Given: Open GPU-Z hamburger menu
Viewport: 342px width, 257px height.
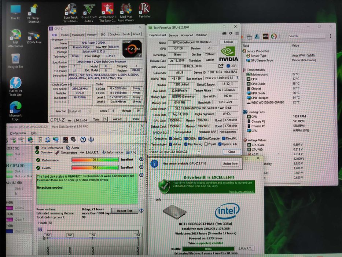Looking at the screenshot, I should click(237, 33).
